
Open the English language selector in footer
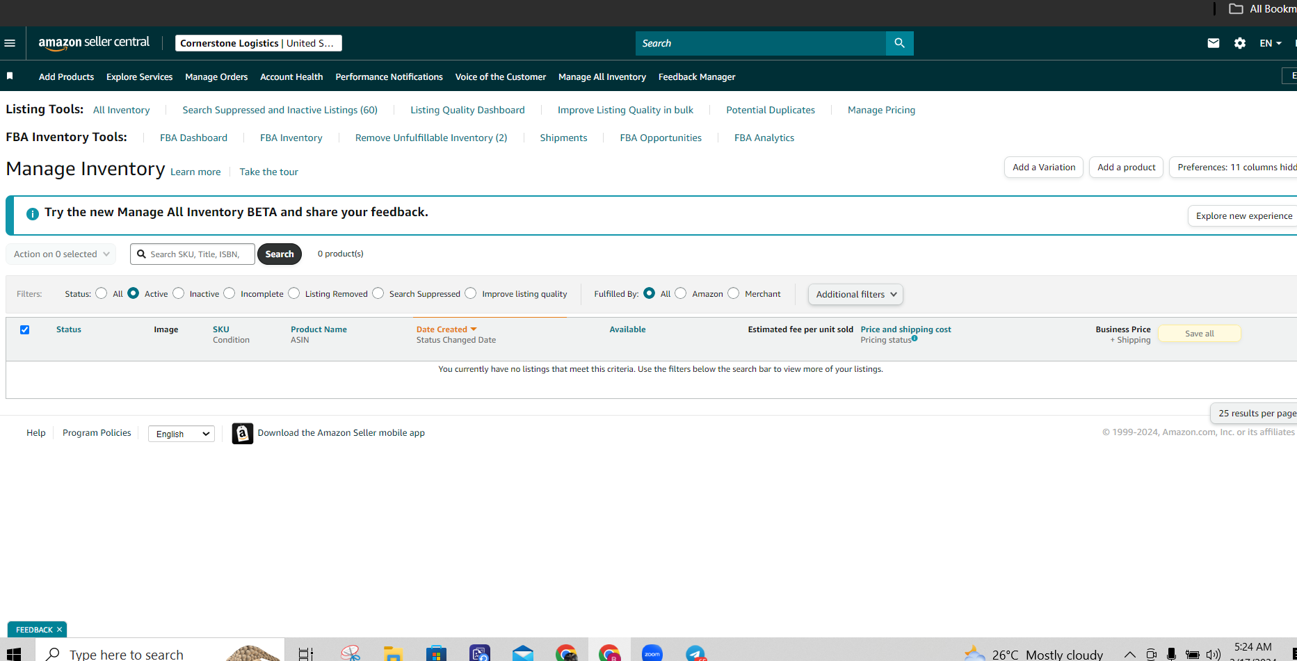(x=182, y=434)
